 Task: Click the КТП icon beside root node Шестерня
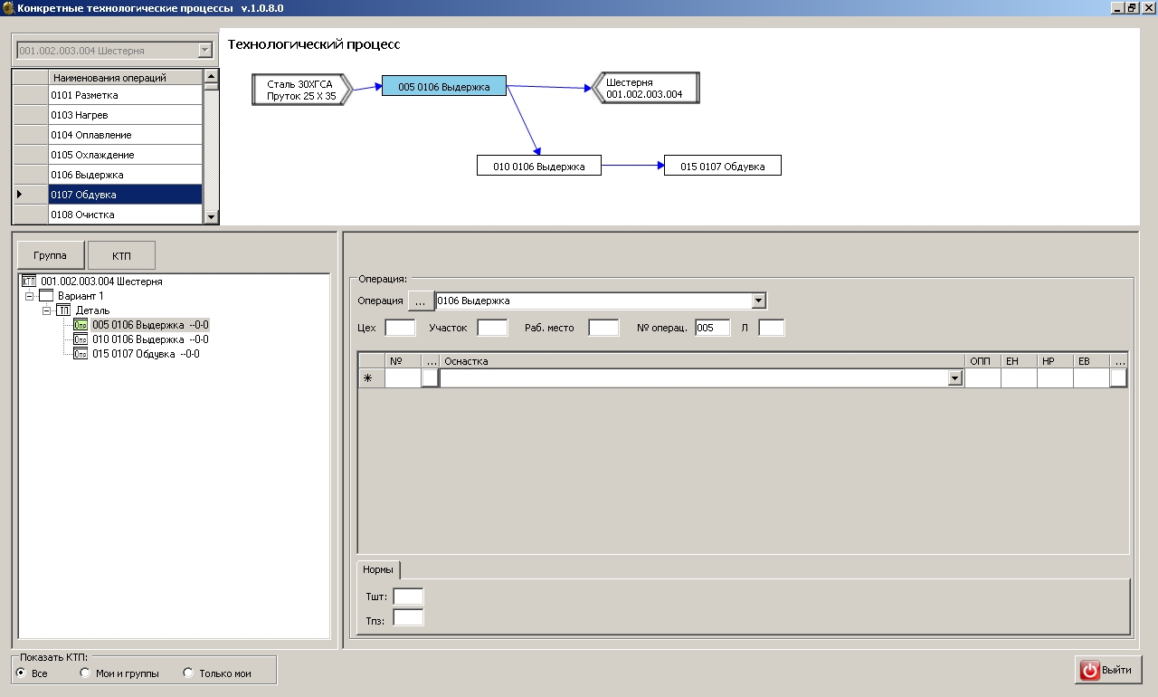pyautogui.click(x=28, y=282)
